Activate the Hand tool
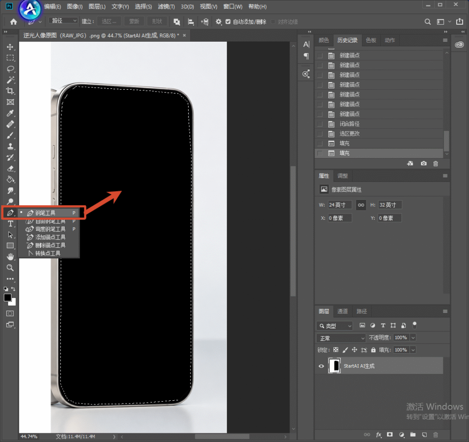This screenshot has width=469, height=442. pyautogui.click(x=10, y=256)
